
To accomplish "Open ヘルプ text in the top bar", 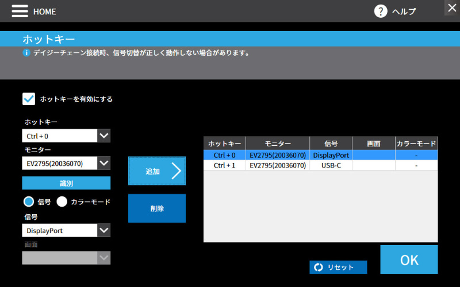I will [404, 11].
